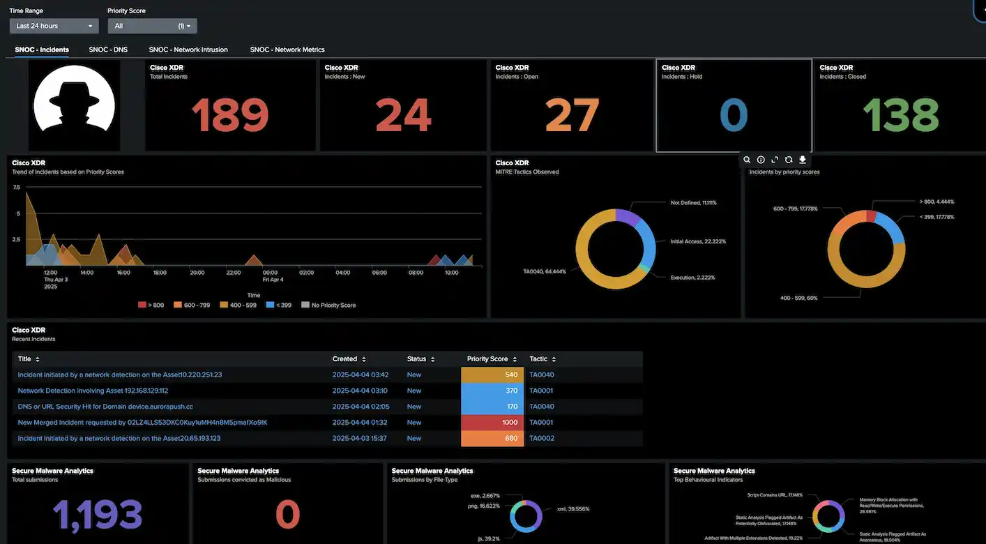Switch to the SNOC - DNS tab
The width and height of the screenshot is (986, 544).
coord(108,50)
